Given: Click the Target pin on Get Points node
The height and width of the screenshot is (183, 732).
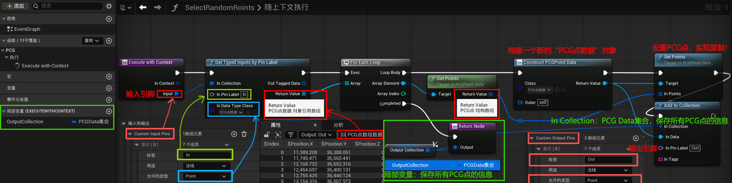Looking at the screenshot, I should [x=434, y=94].
